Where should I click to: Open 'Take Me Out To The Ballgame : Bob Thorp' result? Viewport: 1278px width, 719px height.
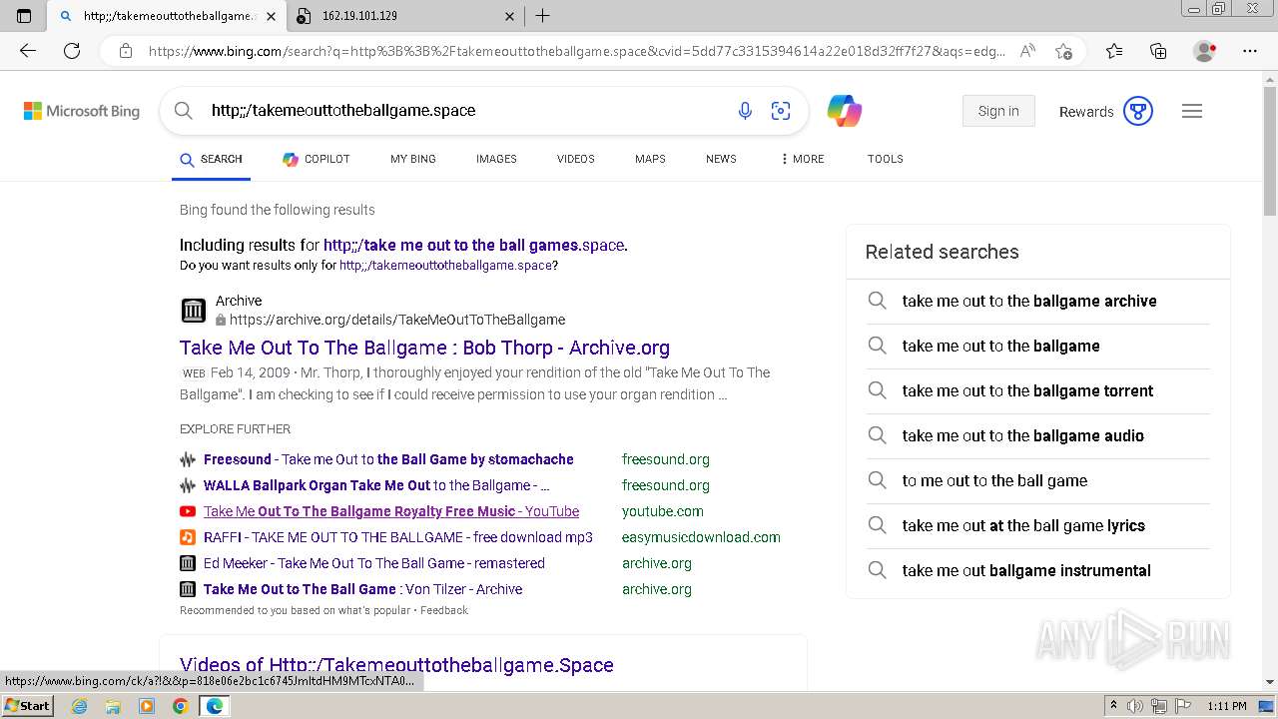click(x=424, y=348)
